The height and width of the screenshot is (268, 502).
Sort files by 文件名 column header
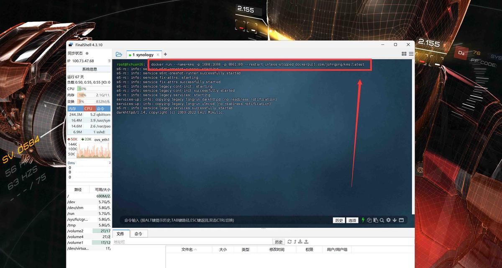[x=190, y=250]
